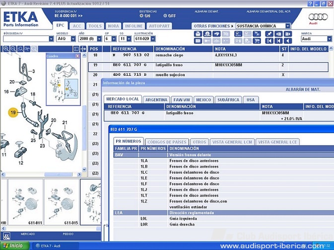This screenshot has width=334, height=250.
Task: Zoom out of the parts illustration
Action: (13, 49)
